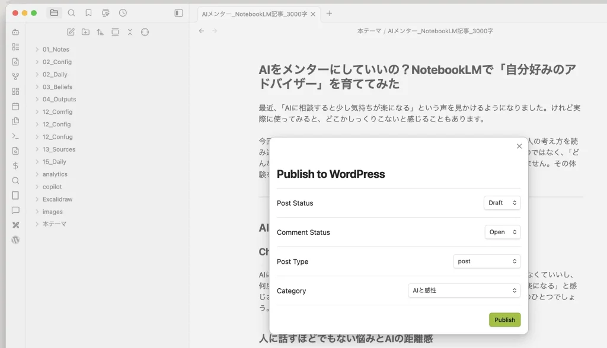
Task: Close the Publish to WordPress dialog
Action: point(519,146)
